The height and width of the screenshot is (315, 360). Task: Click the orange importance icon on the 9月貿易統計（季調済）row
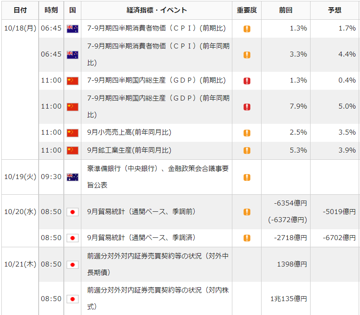(246, 238)
